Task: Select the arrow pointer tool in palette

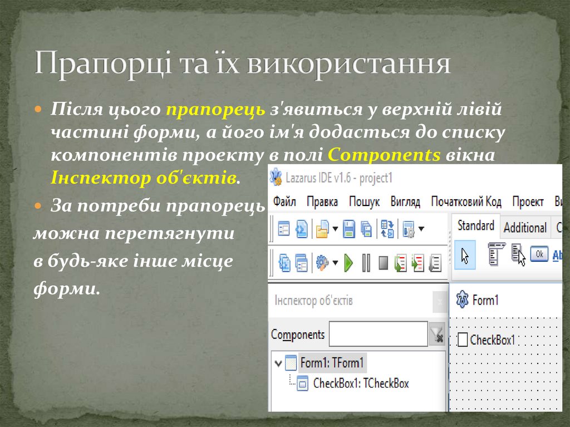Action: 465,255
